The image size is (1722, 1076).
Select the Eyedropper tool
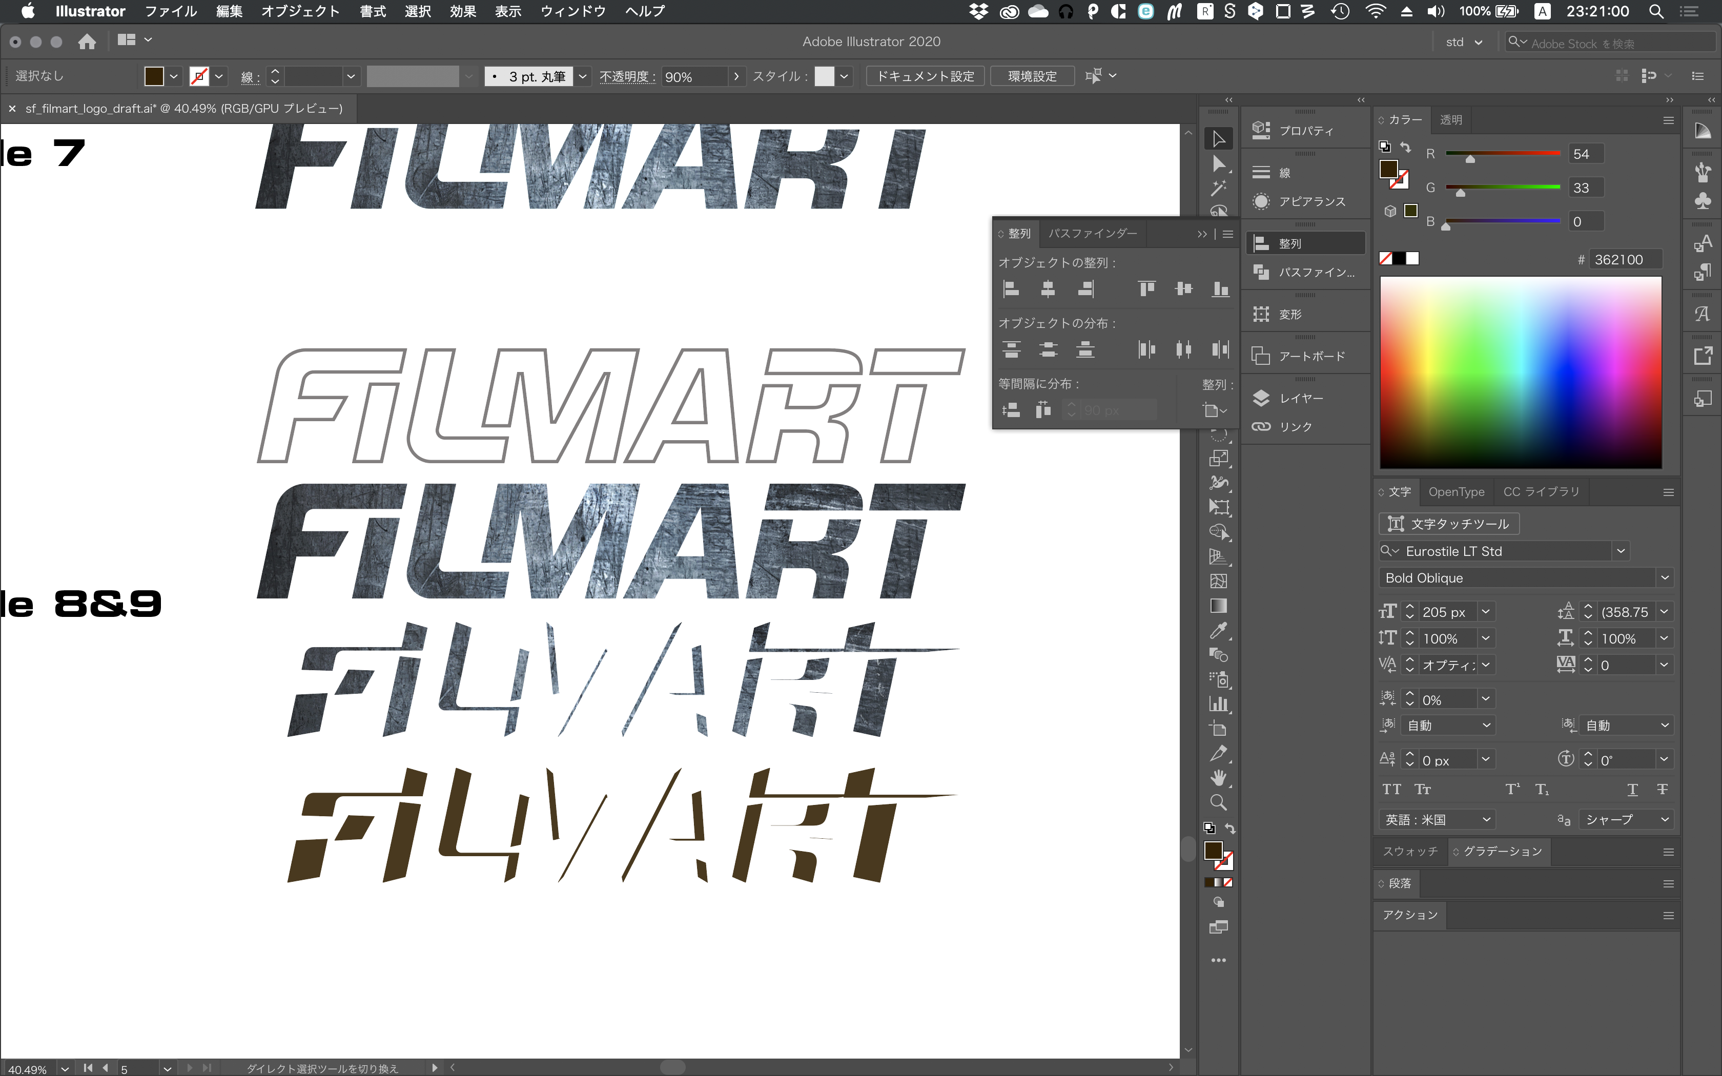[1218, 631]
